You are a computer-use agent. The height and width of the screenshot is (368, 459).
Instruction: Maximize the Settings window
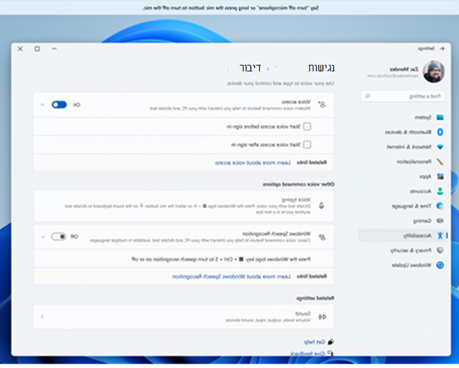click(x=37, y=48)
